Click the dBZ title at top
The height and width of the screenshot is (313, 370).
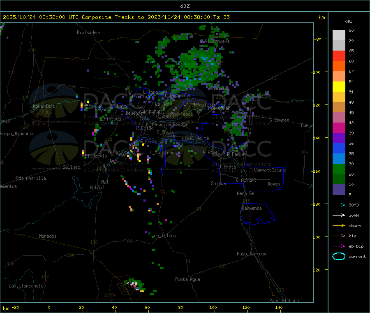click(185, 6)
